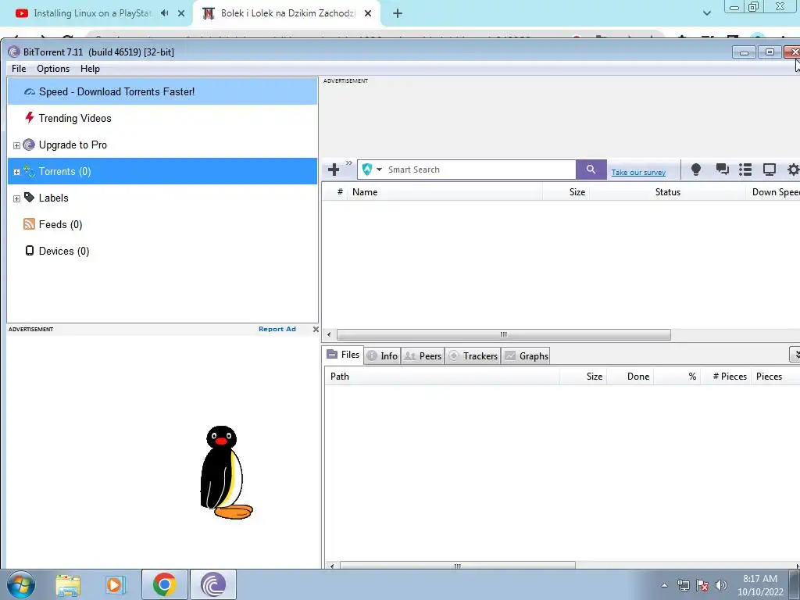Select Torrents (0) sidebar item
Screen dimensions: 800x600
[x=162, y=171]
